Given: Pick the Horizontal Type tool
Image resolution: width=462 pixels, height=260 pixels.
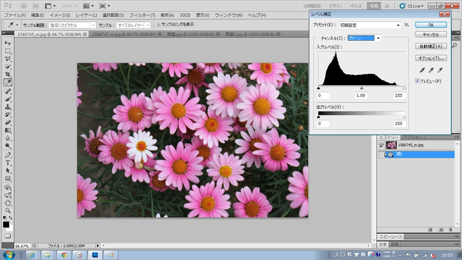Looking at the screenshot, I should click(x=8, y=162).
